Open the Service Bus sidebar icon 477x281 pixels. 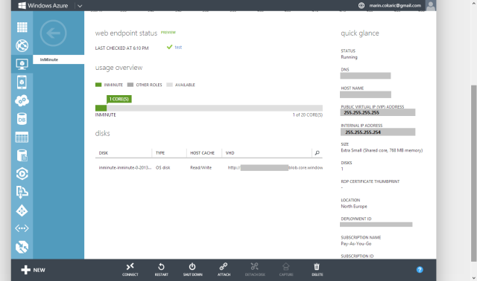coord(22,192)
